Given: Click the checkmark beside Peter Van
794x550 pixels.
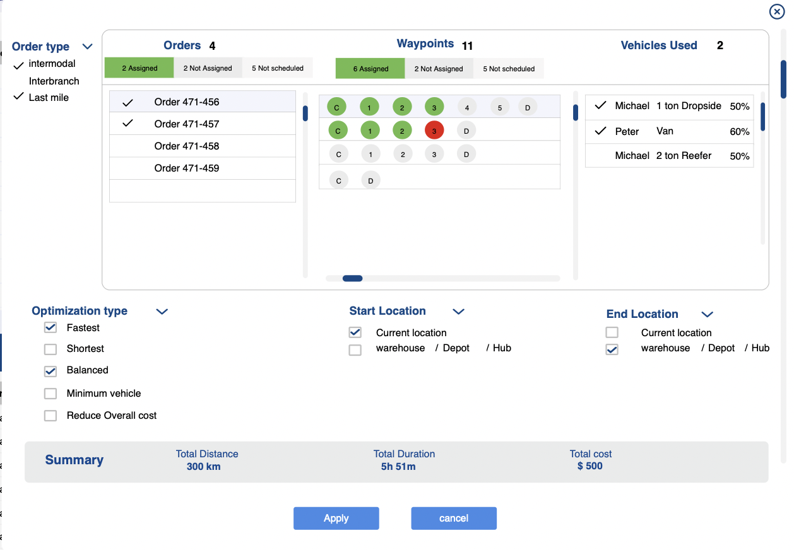Looking at the screenshot, I should click(600, 131).
